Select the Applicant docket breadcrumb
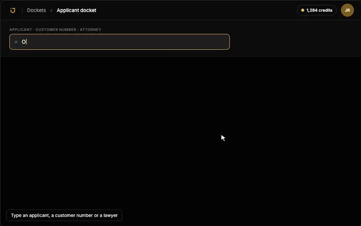Image resolution: width=361 pixels, height=226 pixels. (76, 11)
